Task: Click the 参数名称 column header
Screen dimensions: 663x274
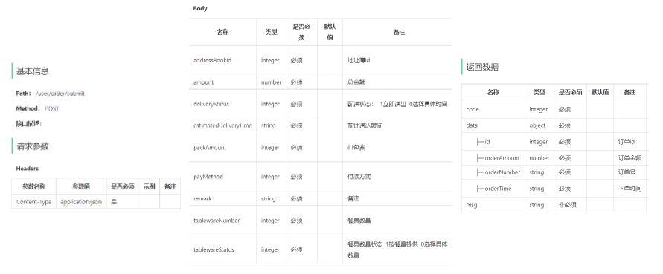Action: tap(33, 186)
